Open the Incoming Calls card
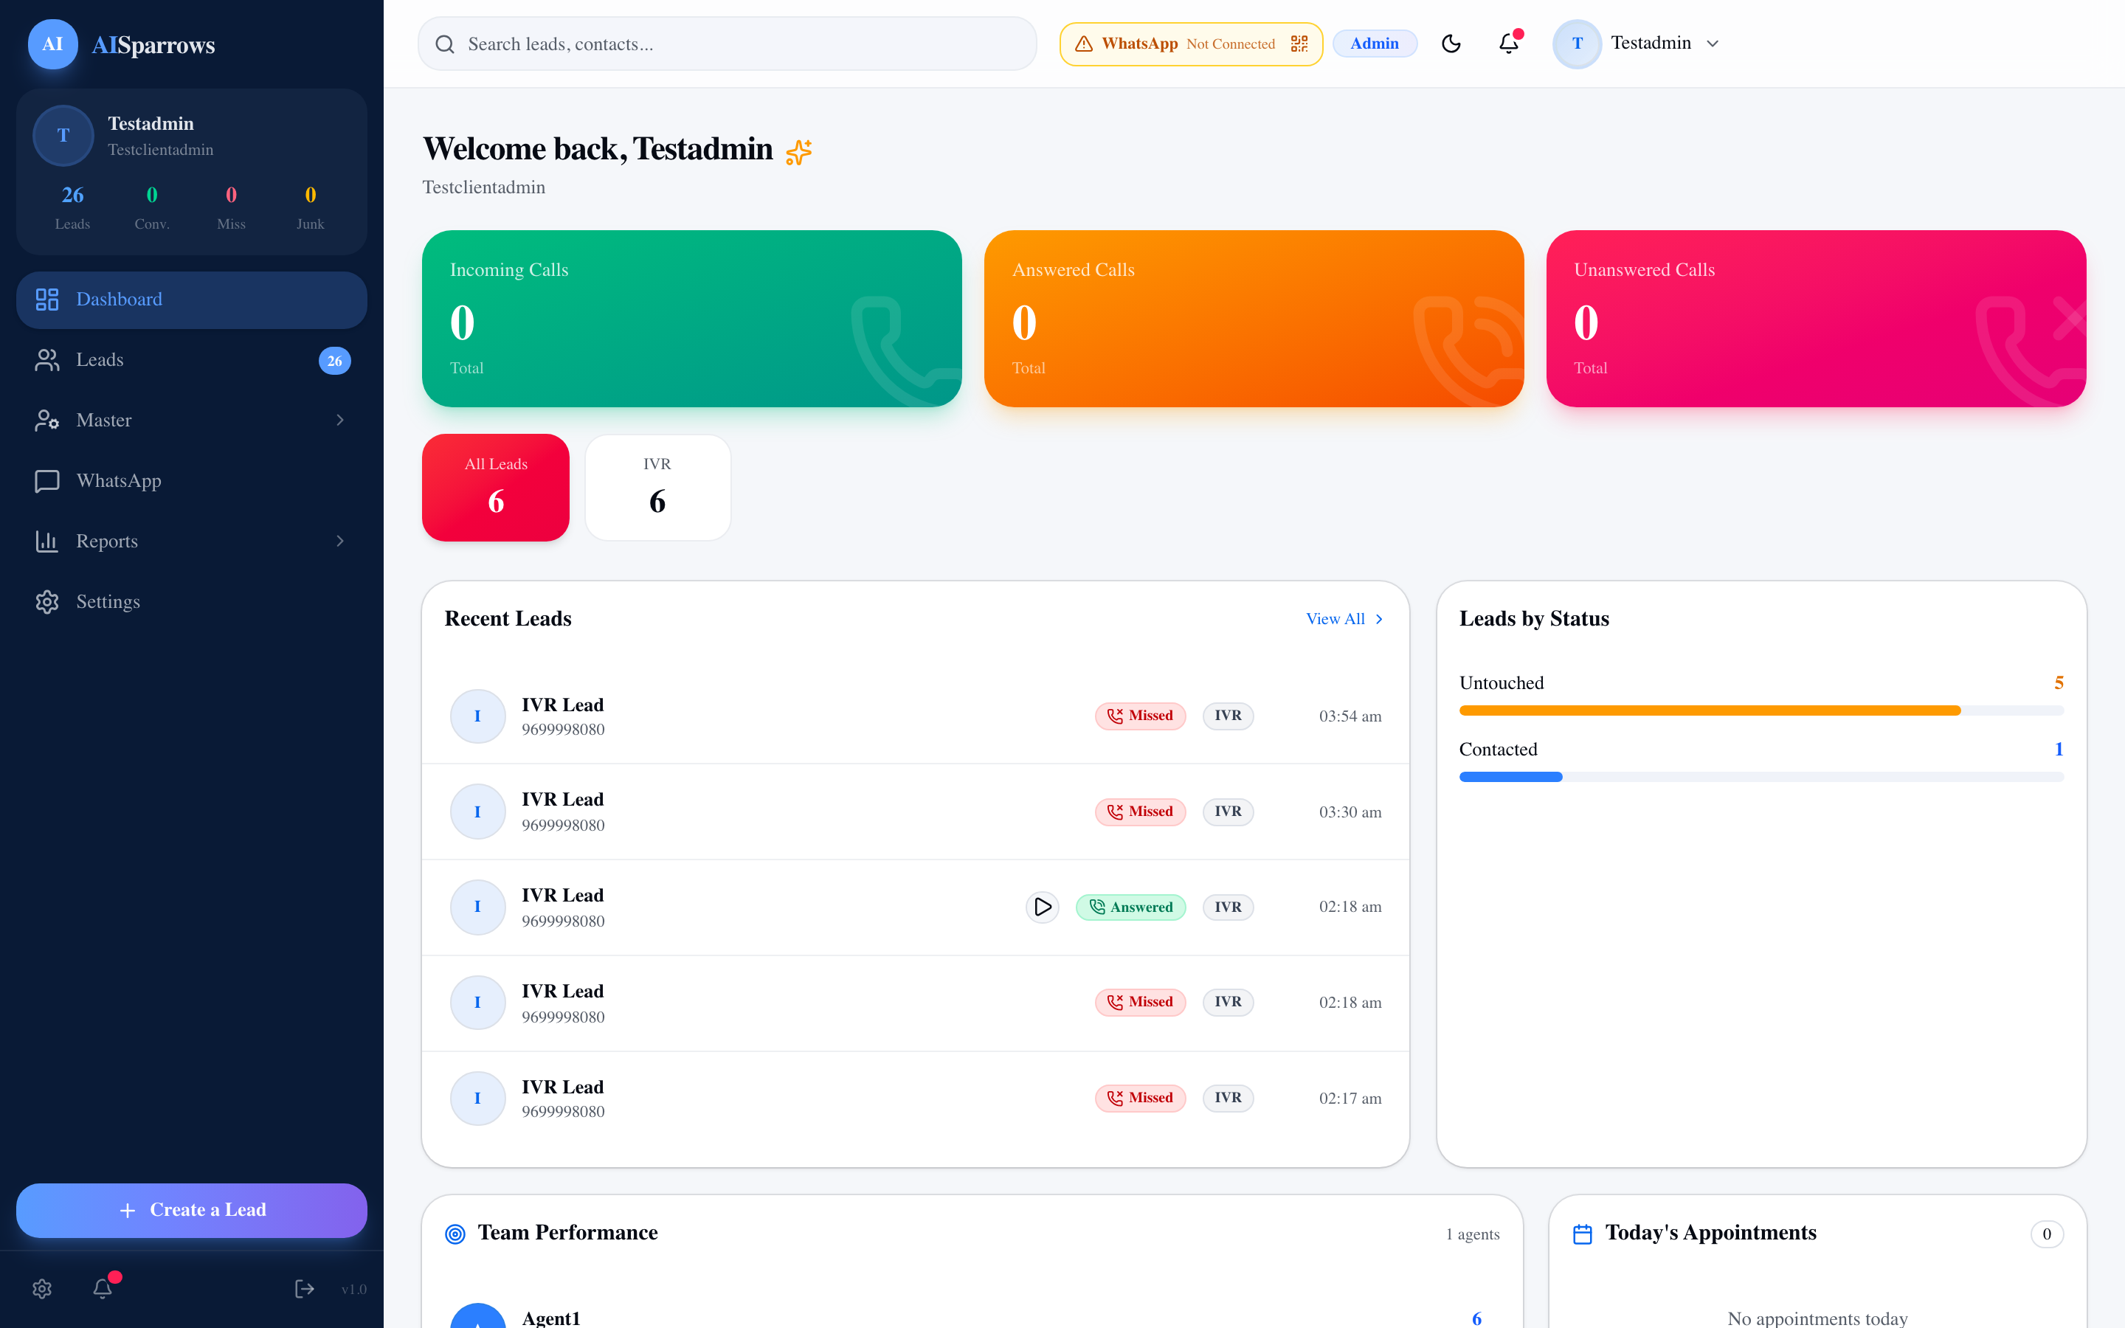The image size is (2125, 1328). point(692,319)
